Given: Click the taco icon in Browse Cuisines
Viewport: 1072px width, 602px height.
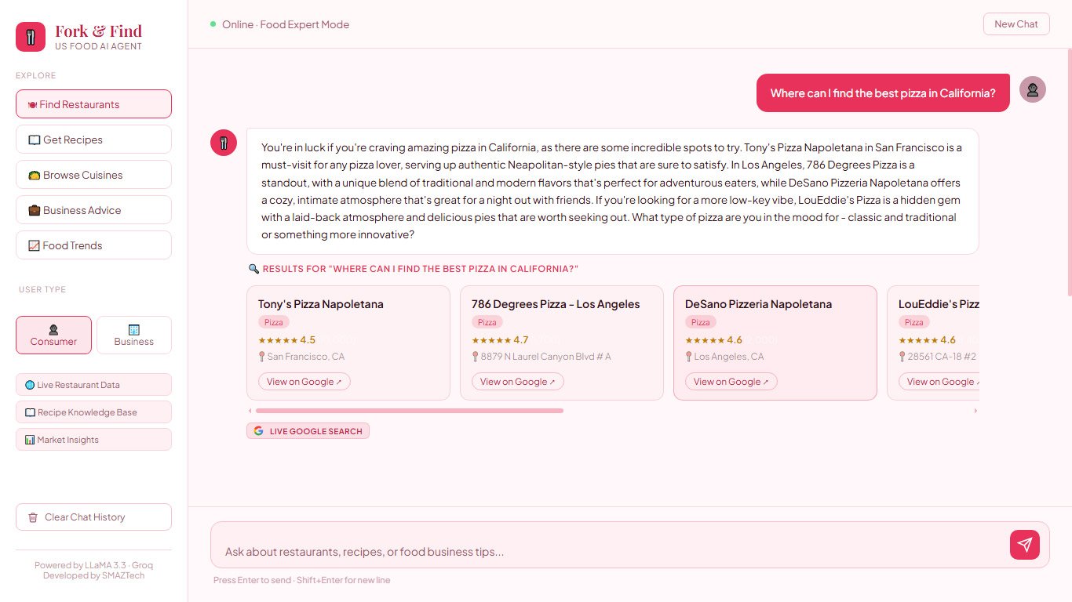Looking at the screenshot, I should coord(35,175).
